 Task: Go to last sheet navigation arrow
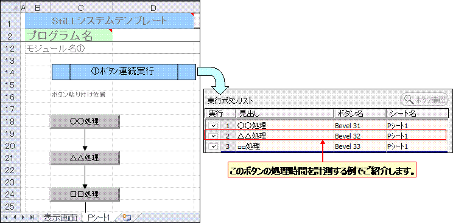[32, 217]
